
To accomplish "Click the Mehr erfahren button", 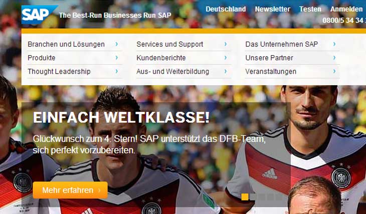I will tap(70, 190).
